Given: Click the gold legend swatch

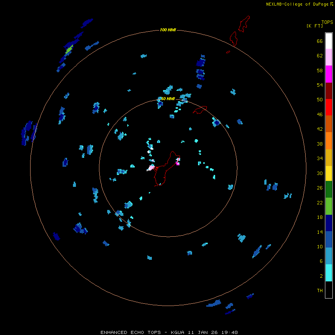Looking at the screenshot, I should click(329, 157).
